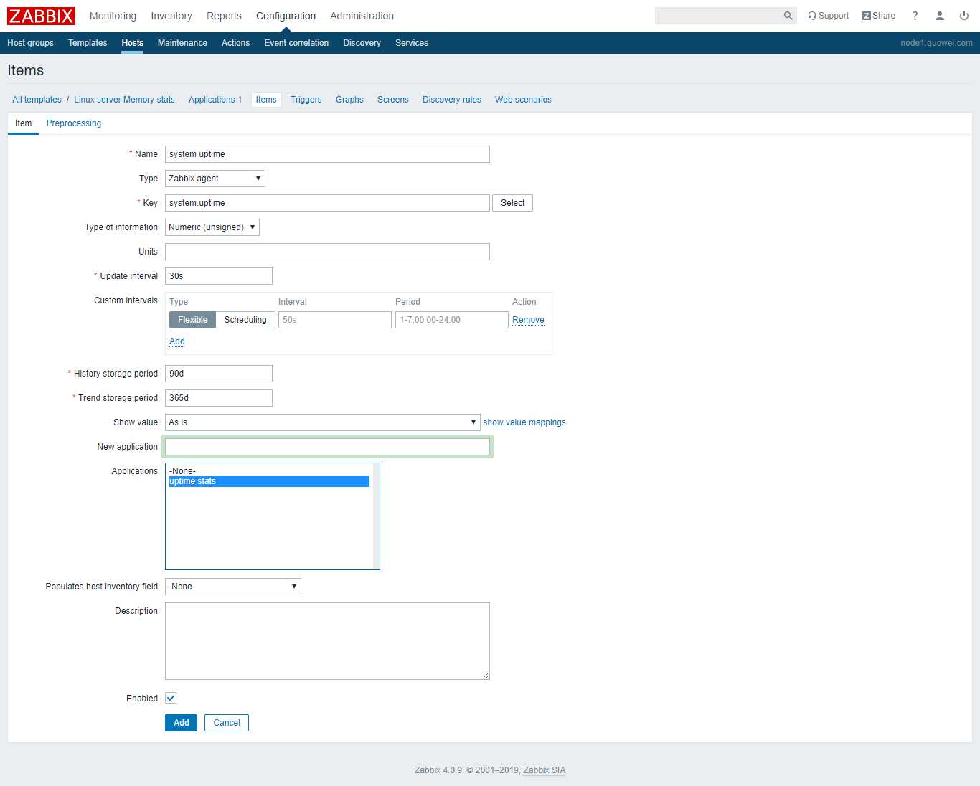This screenshot has height=786, width=980.
Task: Select uptime stats in Applications list
Action: 269,481
